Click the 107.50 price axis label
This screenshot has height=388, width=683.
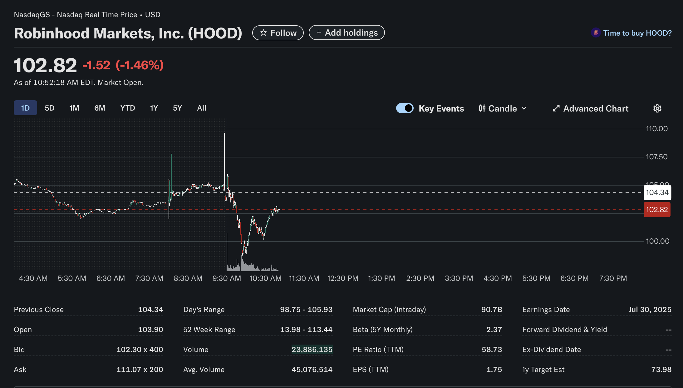[657, 157]
